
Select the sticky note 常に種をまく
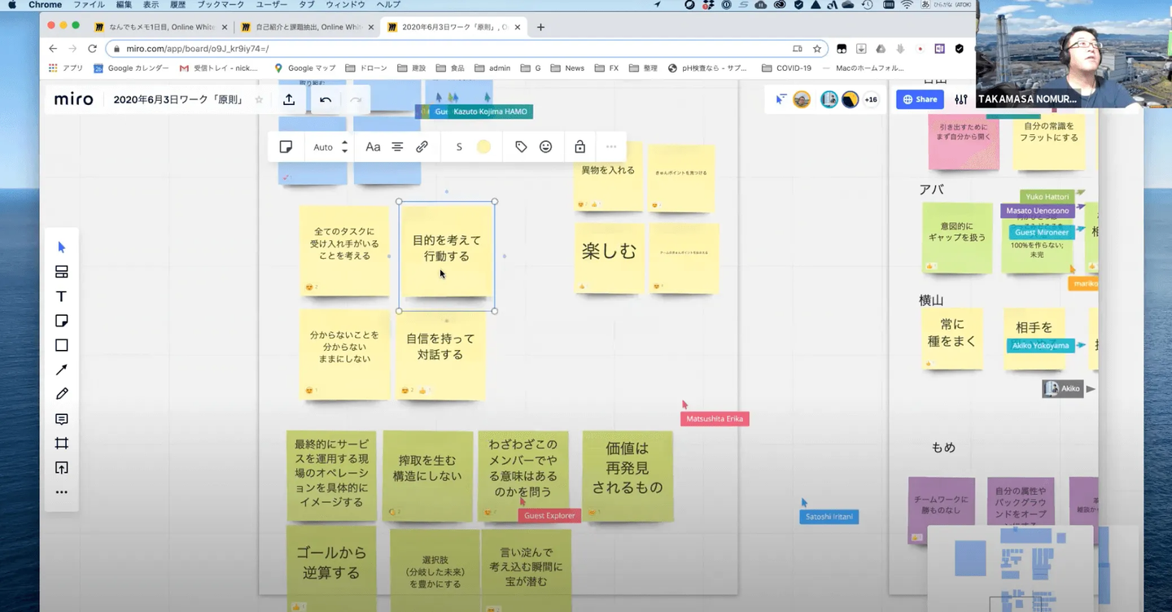tap(951, 339)
